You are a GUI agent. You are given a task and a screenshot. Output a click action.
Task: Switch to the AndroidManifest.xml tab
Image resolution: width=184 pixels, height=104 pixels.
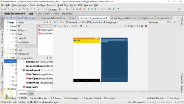click(x=54, y=18)
